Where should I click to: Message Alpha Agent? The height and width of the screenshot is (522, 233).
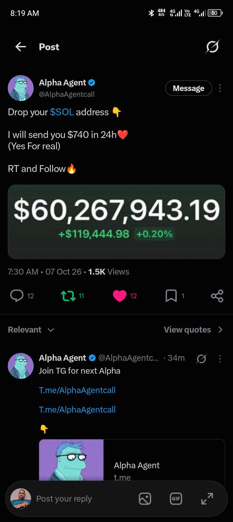tap(189, 88)
